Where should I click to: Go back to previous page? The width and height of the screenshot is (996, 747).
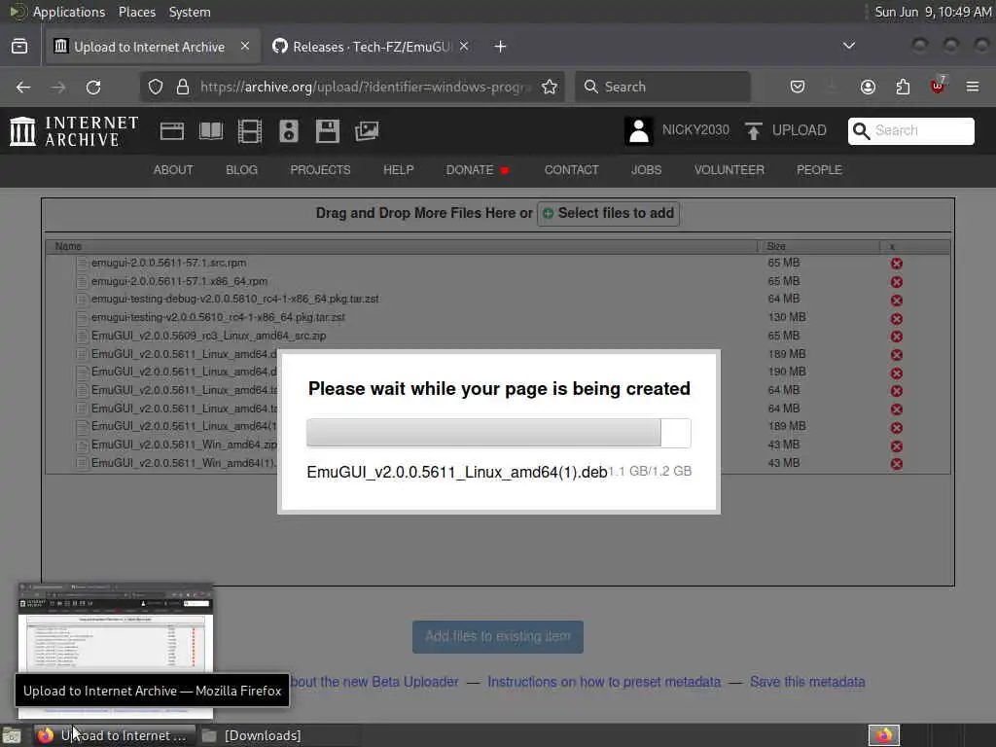click(23, 87)
